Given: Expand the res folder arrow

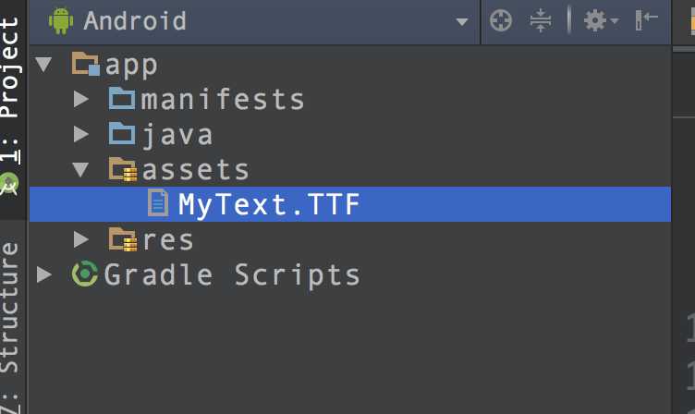Looking at the screenshot, I should [x=80, y=239].
